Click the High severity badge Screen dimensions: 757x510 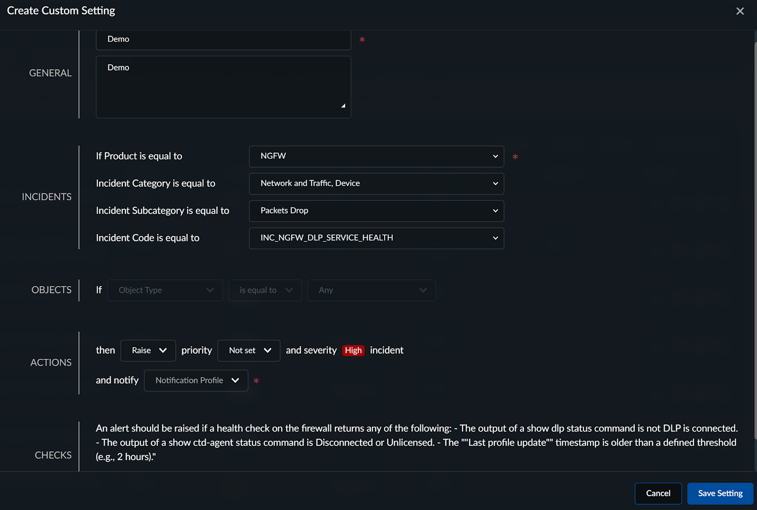point(353,350)
